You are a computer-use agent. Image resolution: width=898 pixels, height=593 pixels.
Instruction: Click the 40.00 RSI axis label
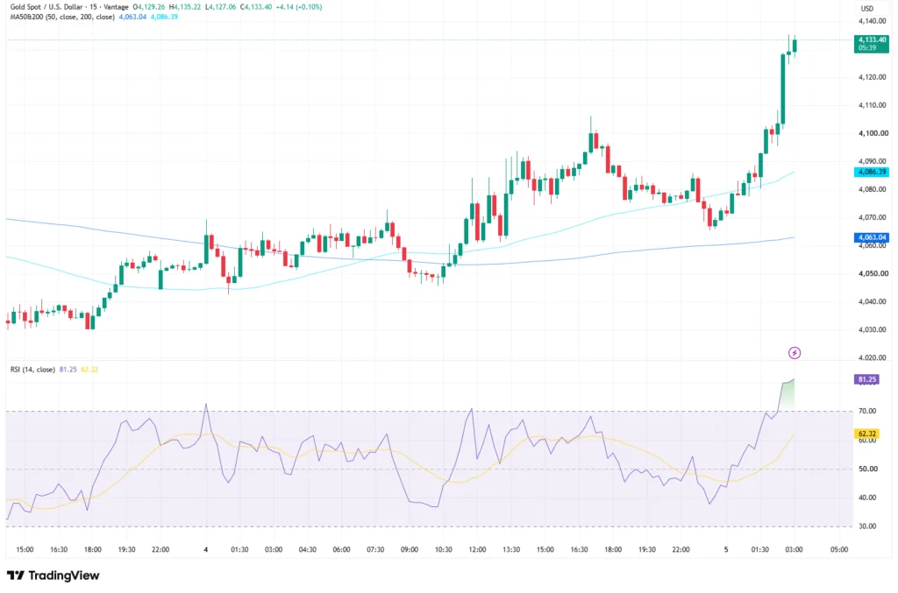(x=867, y=498)
